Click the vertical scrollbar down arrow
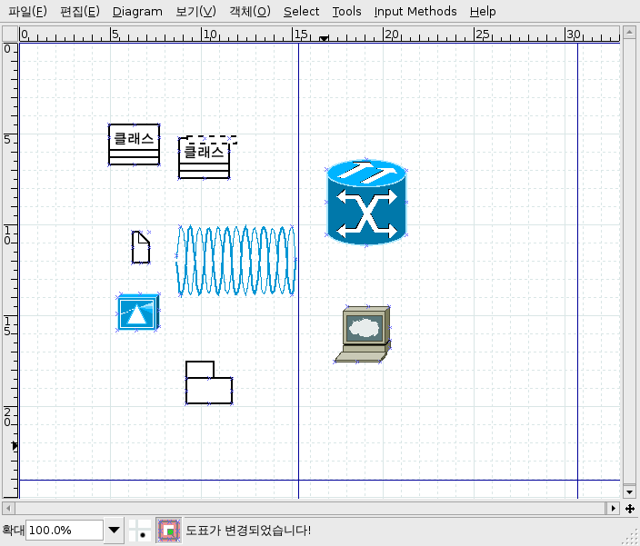This screenshot has height=546, width=640. pos(629,492)
